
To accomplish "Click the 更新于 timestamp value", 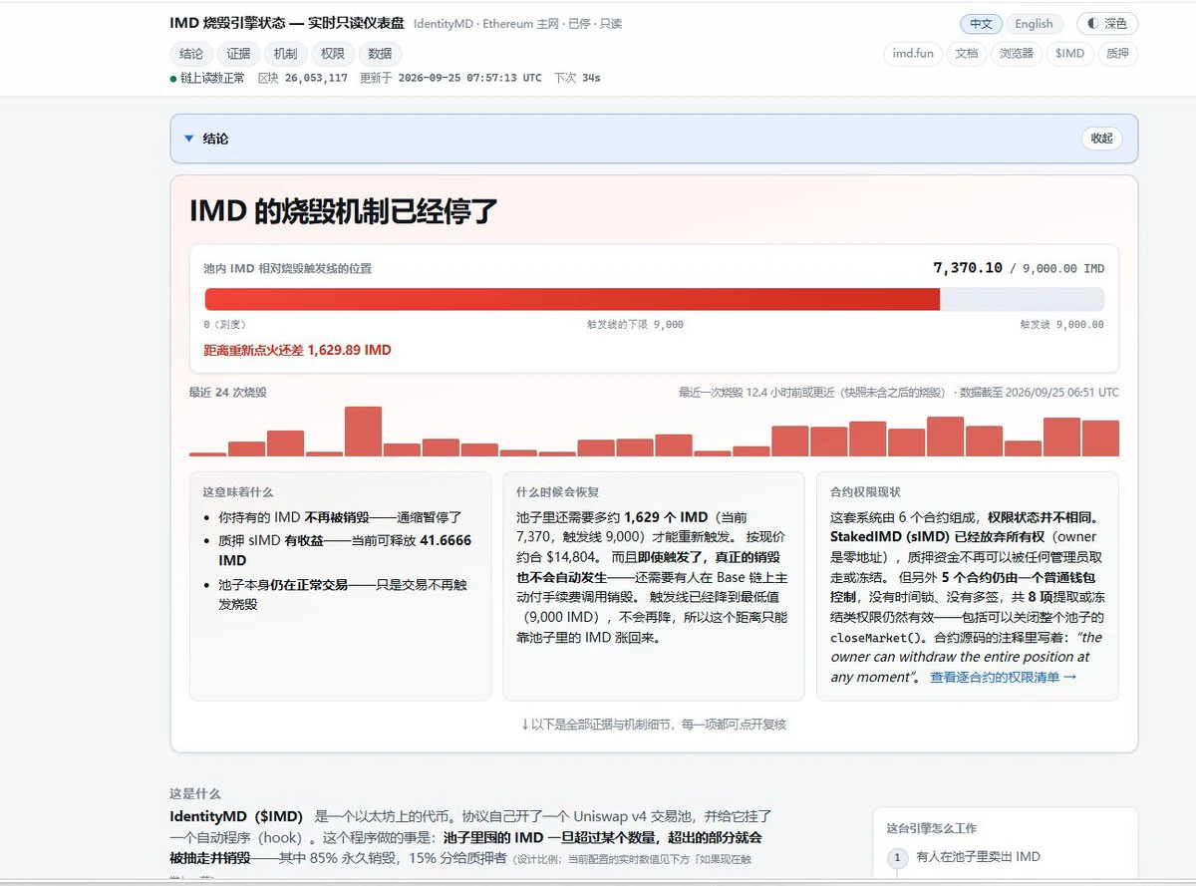I will coord(470,78).
